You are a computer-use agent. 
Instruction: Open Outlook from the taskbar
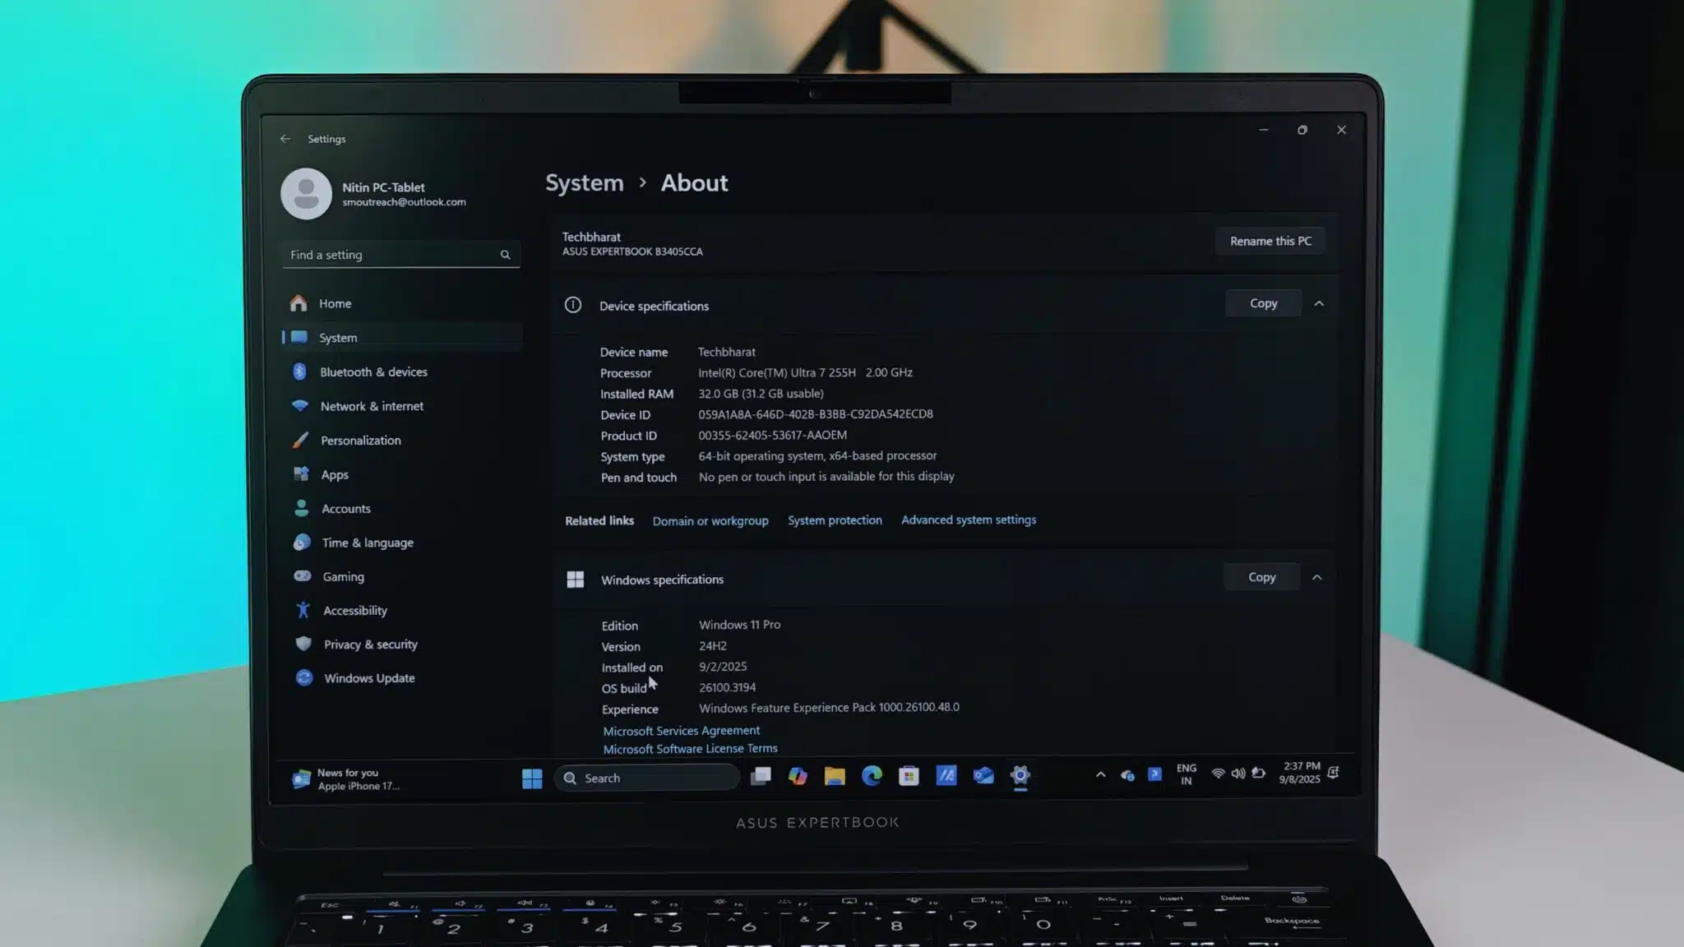point(983,776)
